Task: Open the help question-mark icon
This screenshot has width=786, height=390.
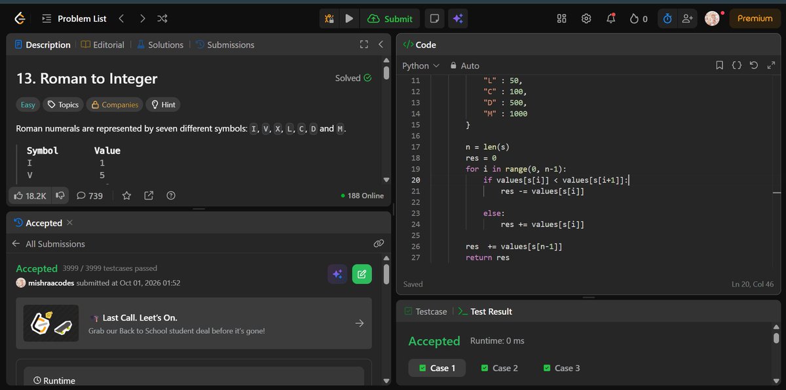Action: (171, 196)
